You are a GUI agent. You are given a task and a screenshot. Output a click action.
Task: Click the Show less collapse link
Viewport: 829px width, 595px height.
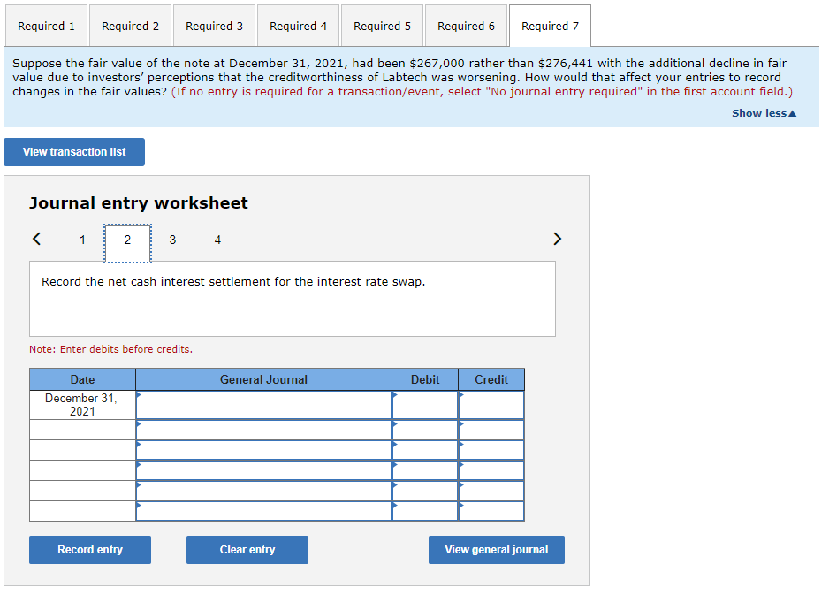[763, 112]
